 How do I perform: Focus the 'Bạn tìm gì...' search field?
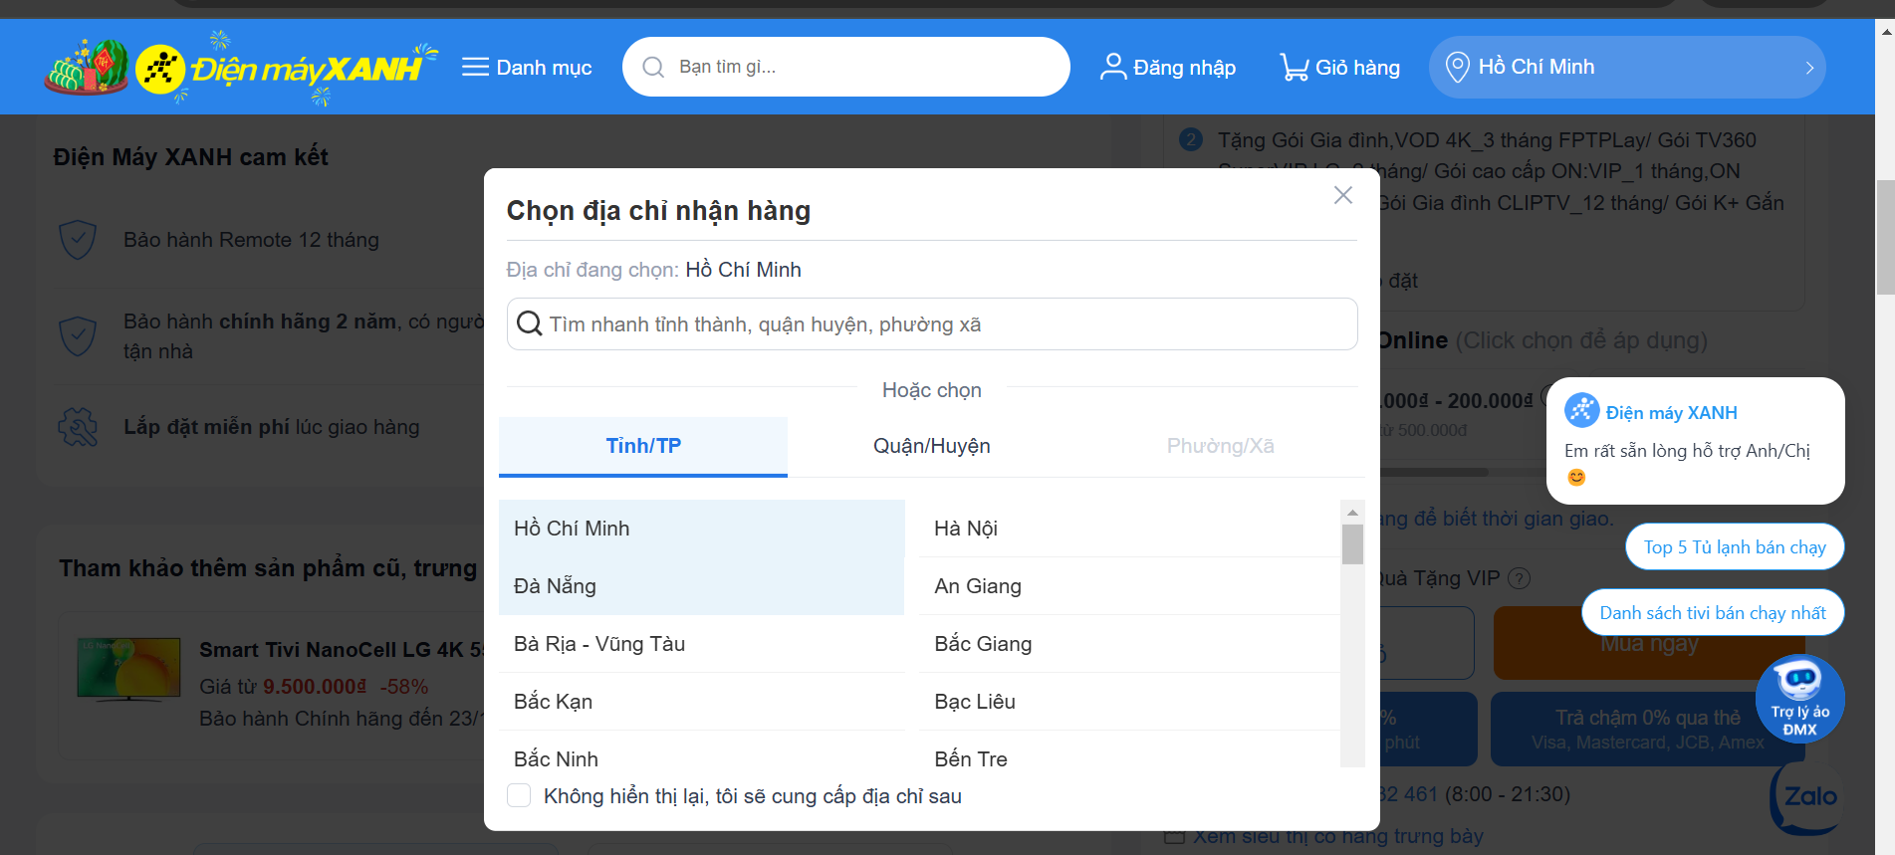(x=845, y=67)
